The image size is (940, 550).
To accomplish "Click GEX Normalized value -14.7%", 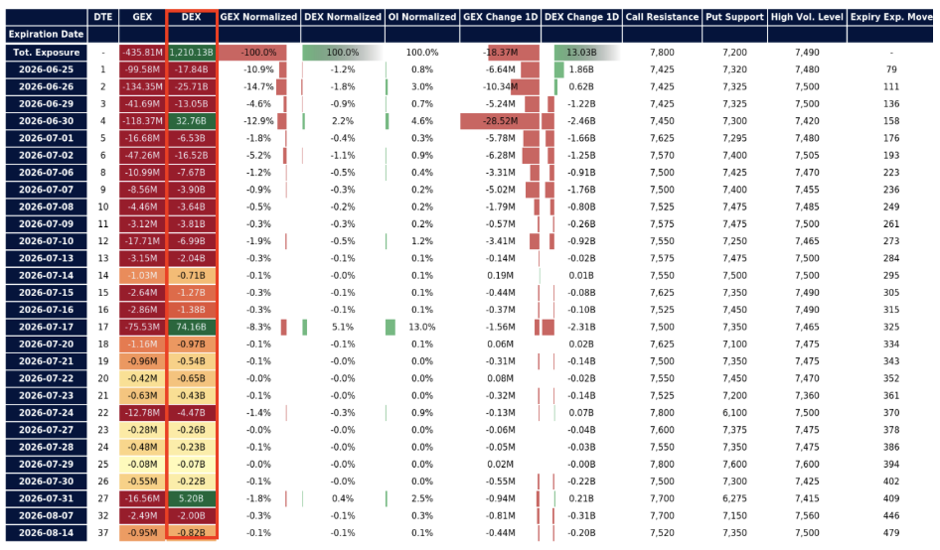I will (x=258, y=86).
